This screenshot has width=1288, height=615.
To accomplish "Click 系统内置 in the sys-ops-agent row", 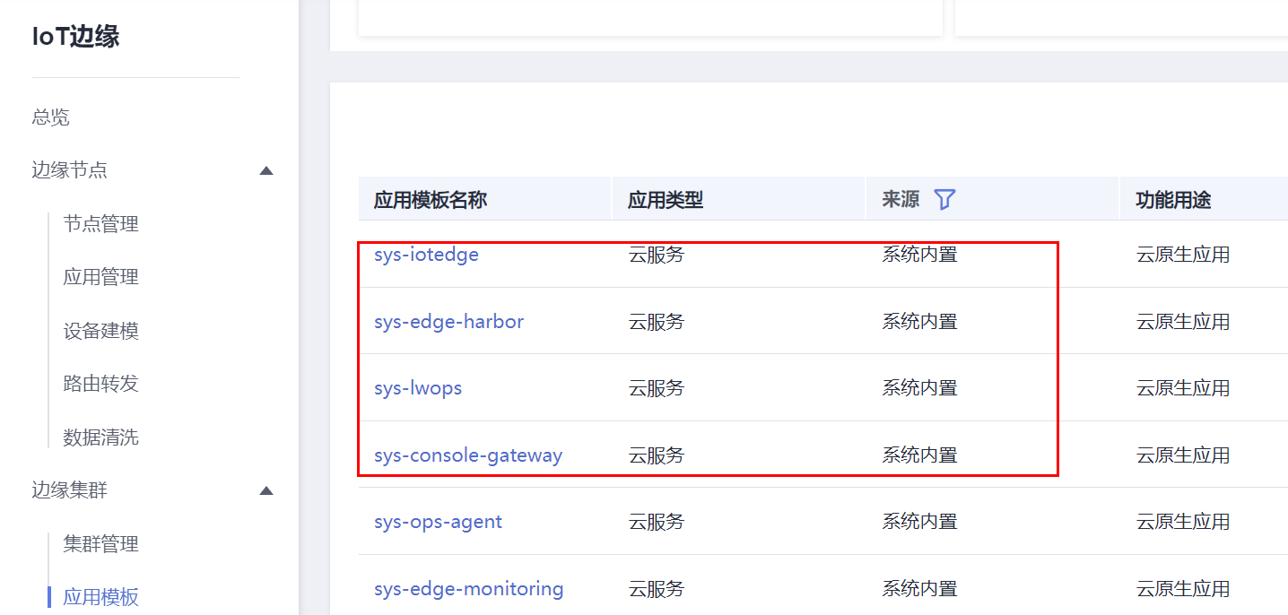I will [919, 522].
